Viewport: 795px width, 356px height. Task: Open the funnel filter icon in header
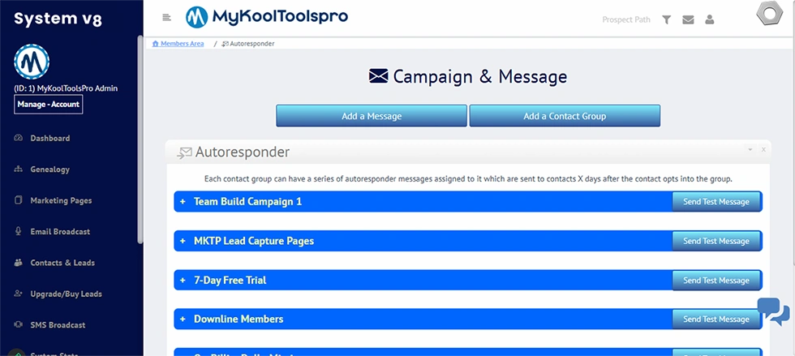666,19
